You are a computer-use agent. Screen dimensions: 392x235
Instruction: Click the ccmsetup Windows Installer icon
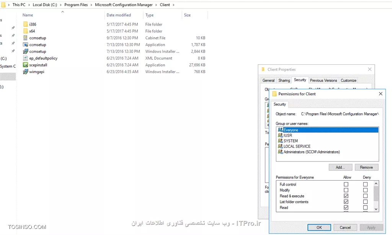(x=25, y=51)
